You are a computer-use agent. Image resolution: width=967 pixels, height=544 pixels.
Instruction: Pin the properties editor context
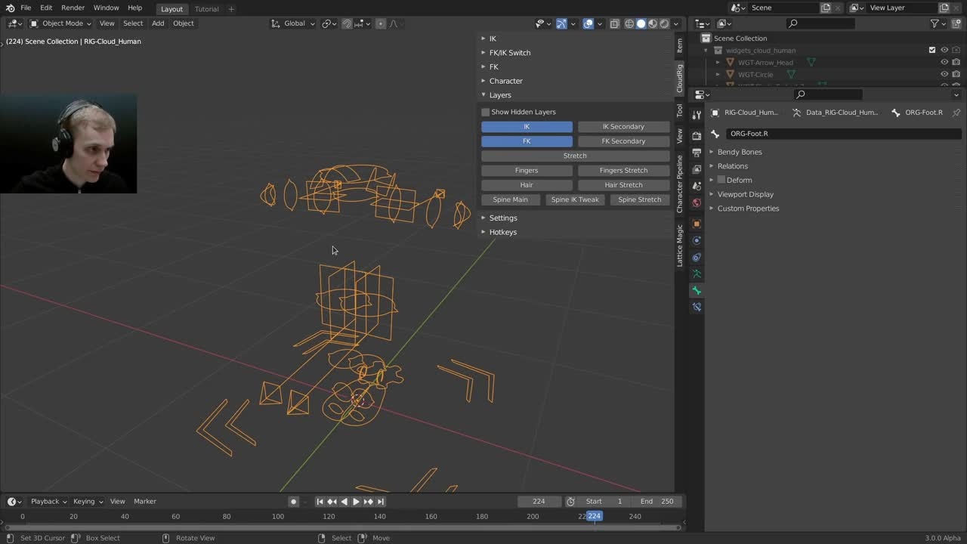(956, 113)
